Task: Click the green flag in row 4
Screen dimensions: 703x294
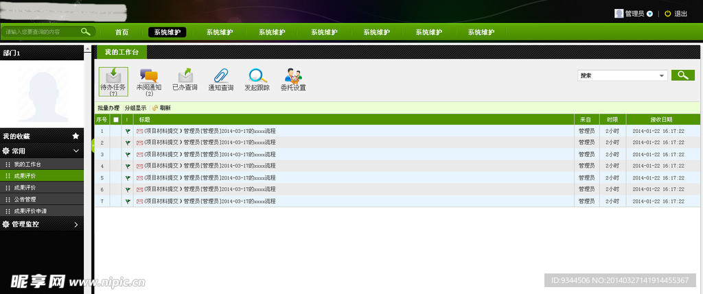Action: 128,166
